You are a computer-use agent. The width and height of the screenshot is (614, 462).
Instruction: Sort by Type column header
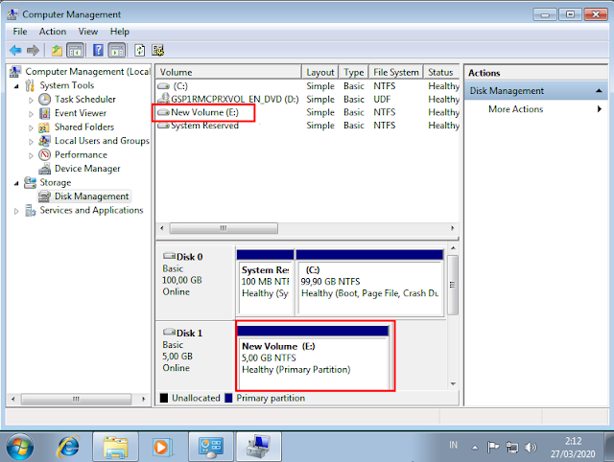354,73
